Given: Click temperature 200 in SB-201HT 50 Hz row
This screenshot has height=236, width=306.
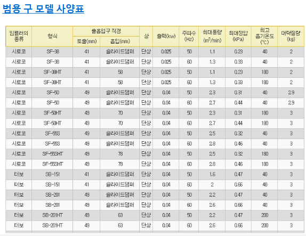Looking at the screenshot, I should coord(265,215).
